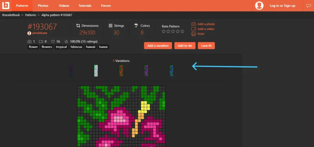Click the #193067 pattern title
Image resolution: width=314 pixels, height=147 pixels.
click(42, 27)
